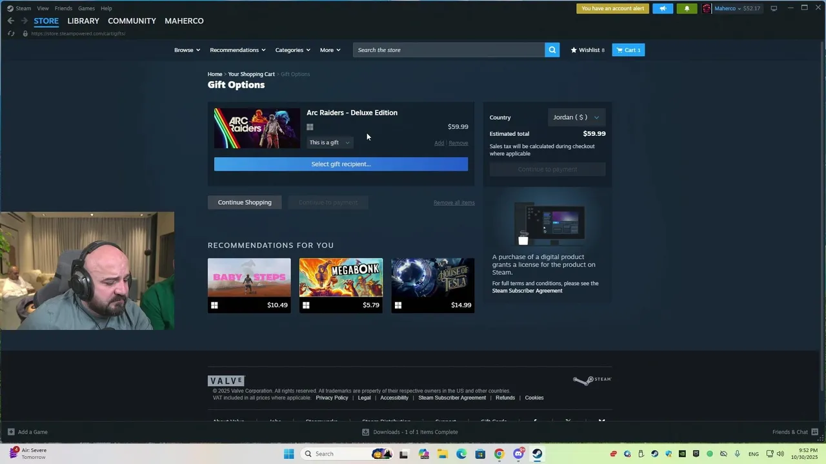This screenshot has height=464, width=826.
Task: Click the Maherco profile avatar
Action: coord(707,8)
